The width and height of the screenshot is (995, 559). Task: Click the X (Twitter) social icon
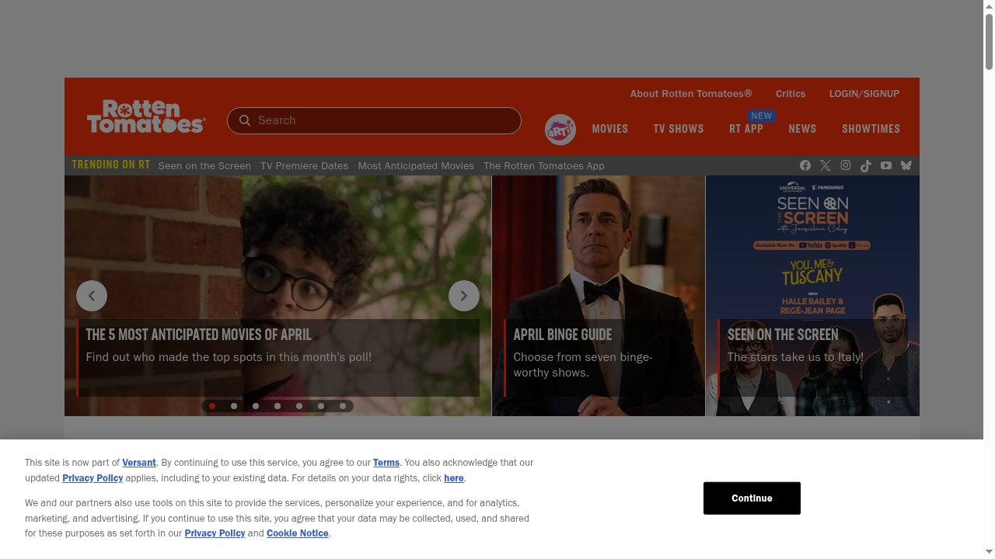[826, 165]
